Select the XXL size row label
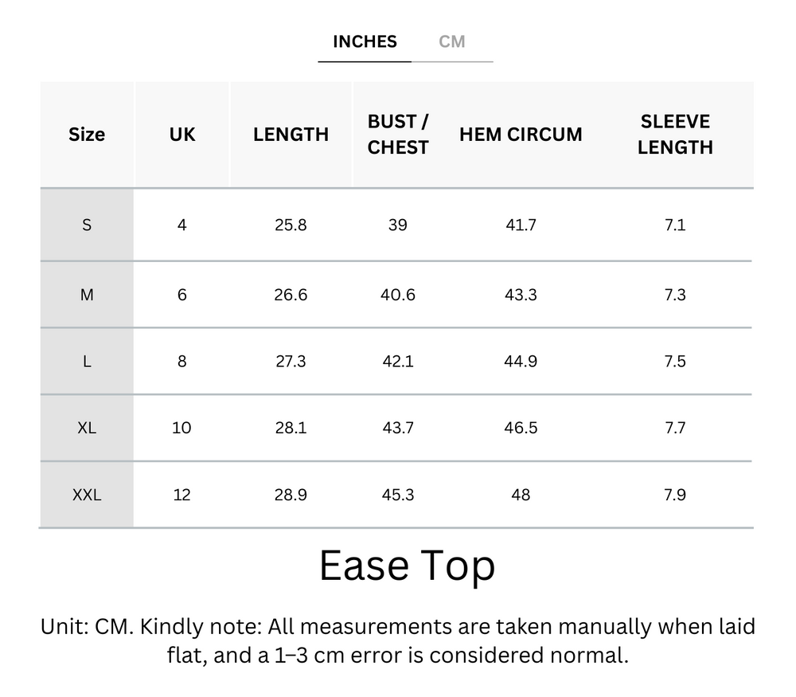Image resolution: width=796 pixels, height=697 pixels. pos(87,495)
